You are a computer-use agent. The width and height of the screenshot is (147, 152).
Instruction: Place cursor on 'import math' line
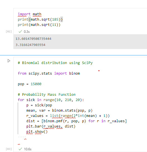click(x=29, y=14)
